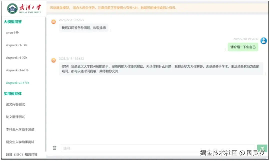Image resolution: width=270 pixels, height=161 pixels.
Task: Open the 超算（HPC）知识问答 agent
Action: 22,154
